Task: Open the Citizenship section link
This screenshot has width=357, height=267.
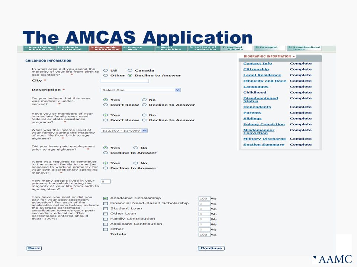Action: pos(256,69)
